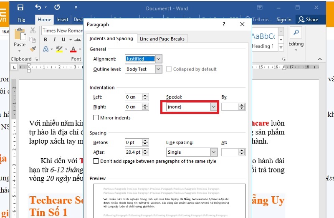Select Indents and Spacing tab
Viewport: 334px width, 218px height.
(x=111, y=38)
